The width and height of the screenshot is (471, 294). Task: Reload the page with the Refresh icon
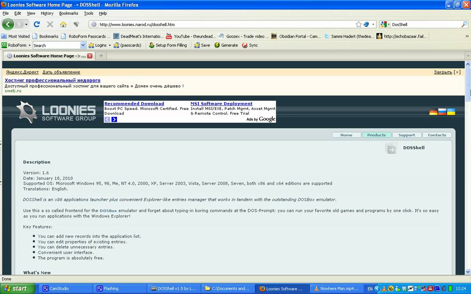37,24
